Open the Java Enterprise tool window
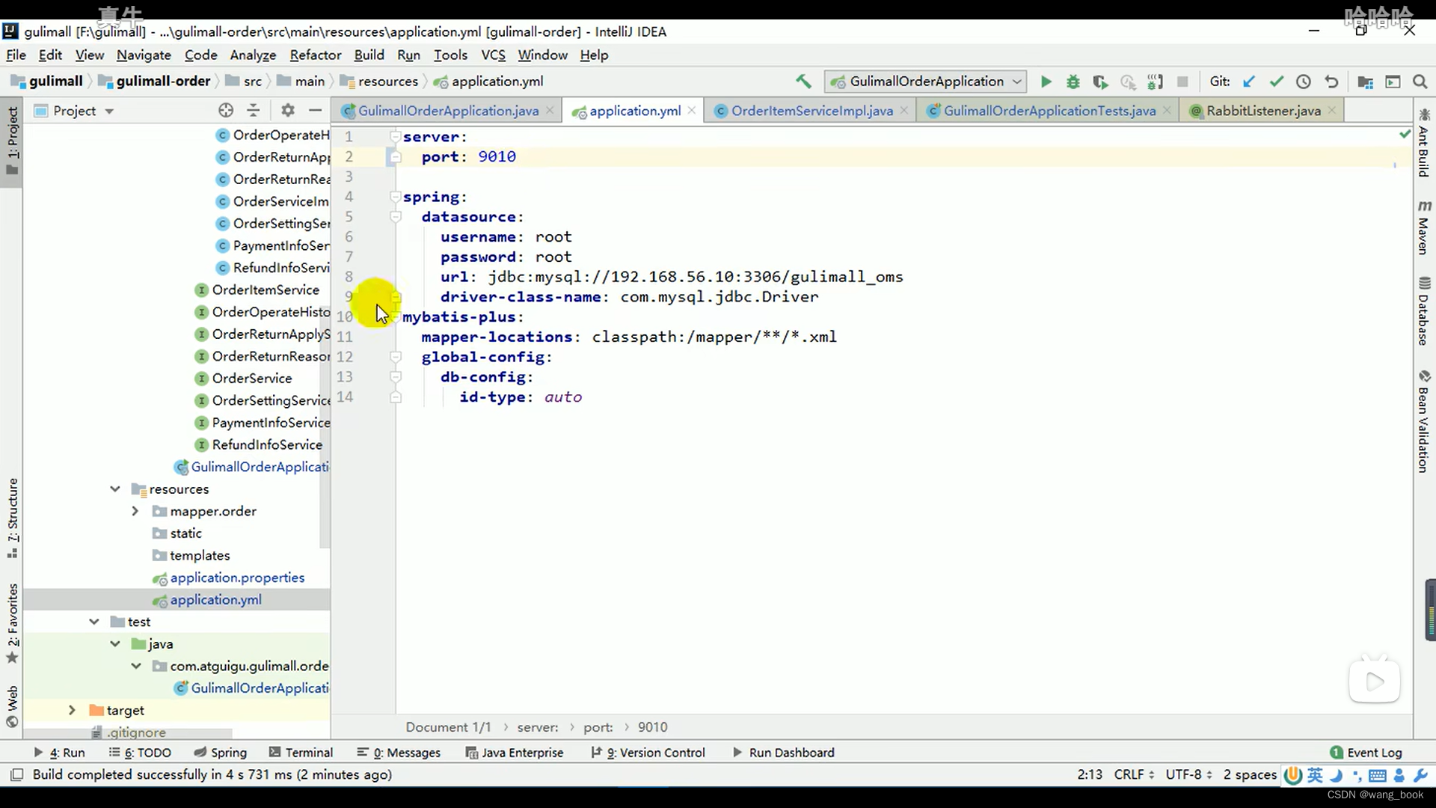Screen dimensions: 1436x808 pyautogui.click(x=515, y=753)
